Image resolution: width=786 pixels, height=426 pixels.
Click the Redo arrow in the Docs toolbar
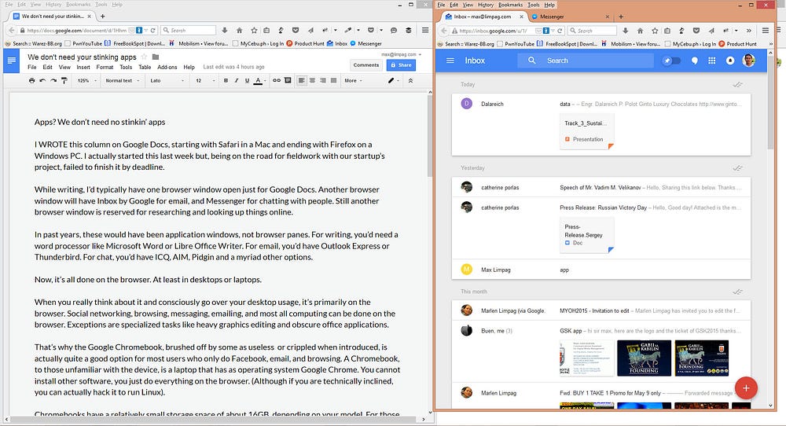(53, 80)
